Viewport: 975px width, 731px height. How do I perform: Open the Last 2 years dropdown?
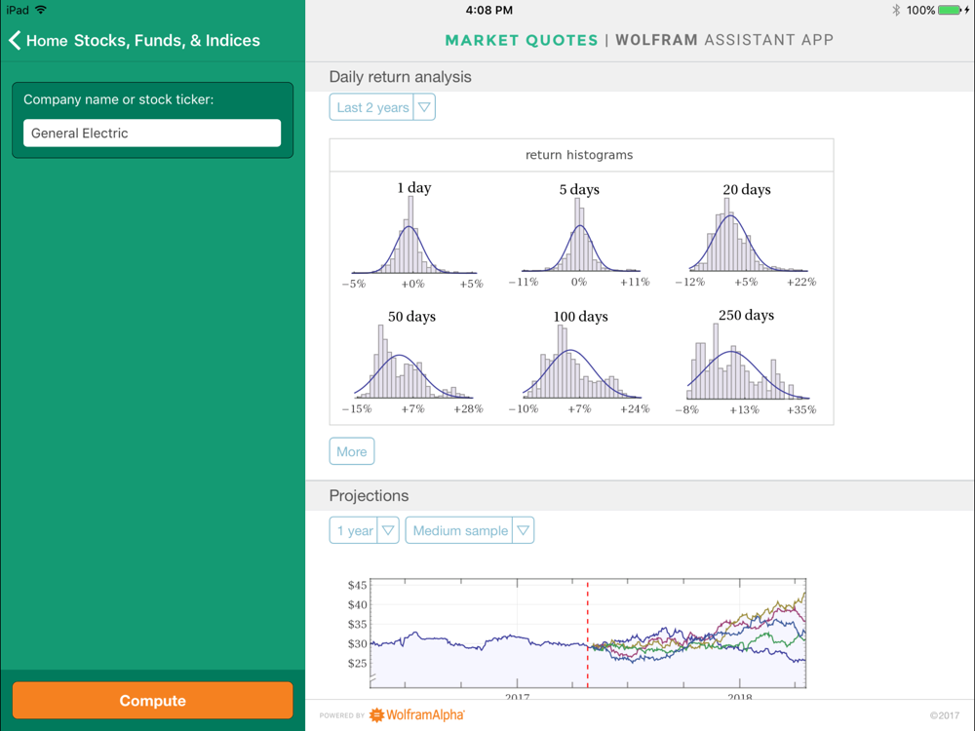382,107
